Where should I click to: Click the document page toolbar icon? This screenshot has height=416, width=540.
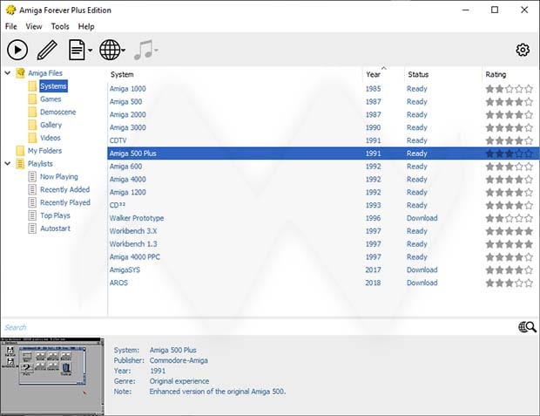pos(77,51)
